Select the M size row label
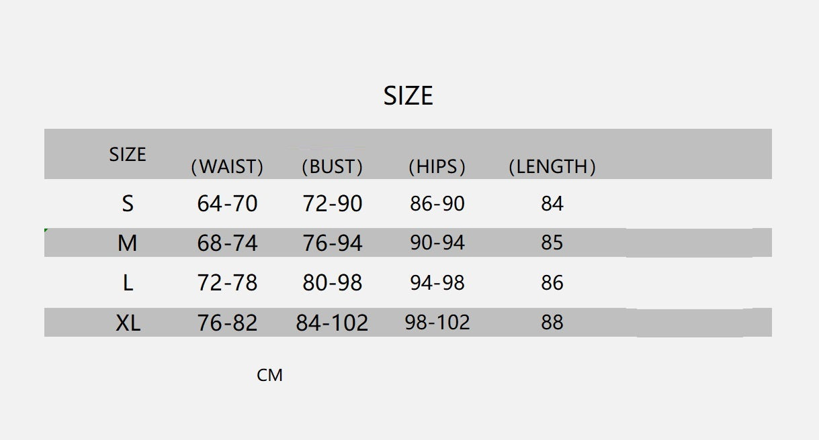The image size is (819, 440). 127,243
